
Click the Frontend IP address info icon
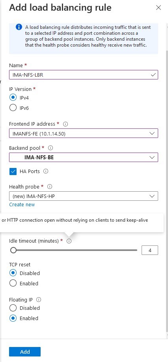click(x=65, y=124)
